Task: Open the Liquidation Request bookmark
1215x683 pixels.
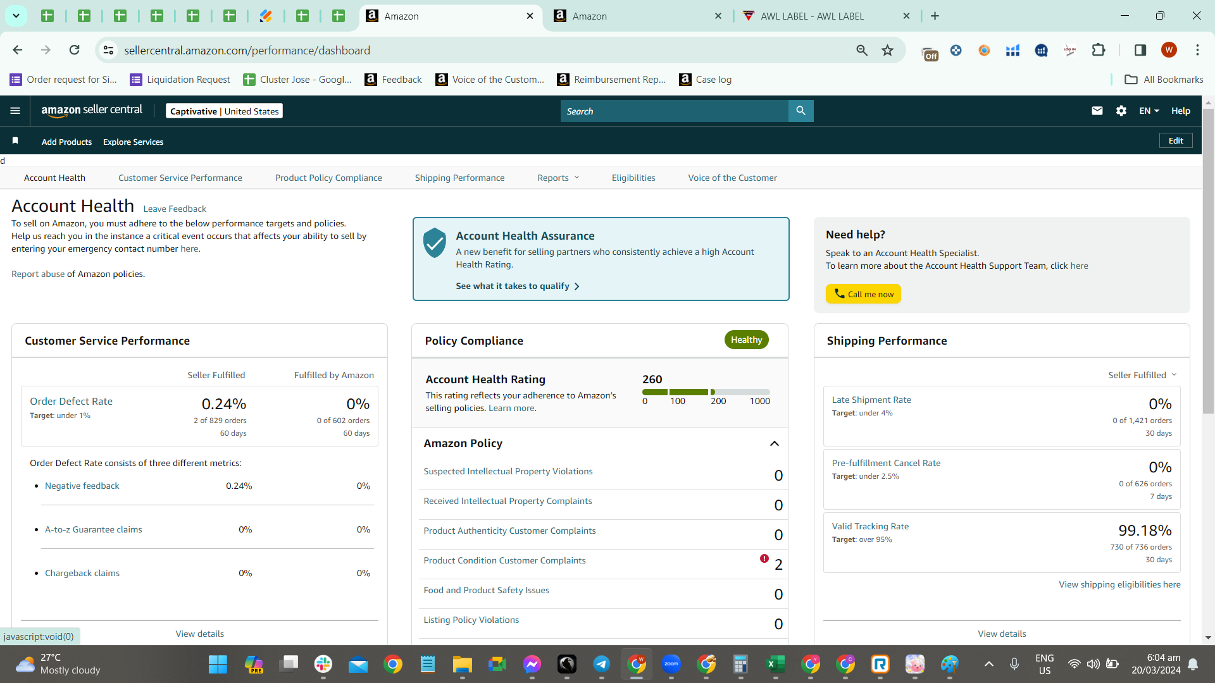Action: 180,79
